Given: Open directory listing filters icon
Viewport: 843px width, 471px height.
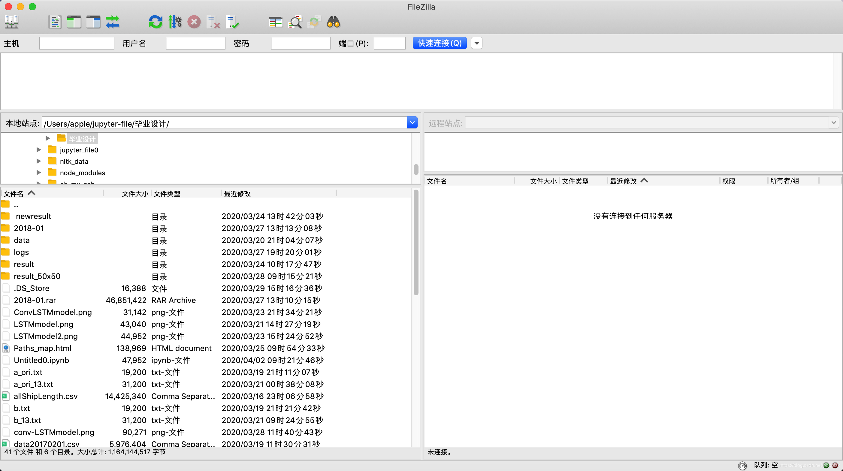Looking at the screenshot, I should click(x=276, y=22).
